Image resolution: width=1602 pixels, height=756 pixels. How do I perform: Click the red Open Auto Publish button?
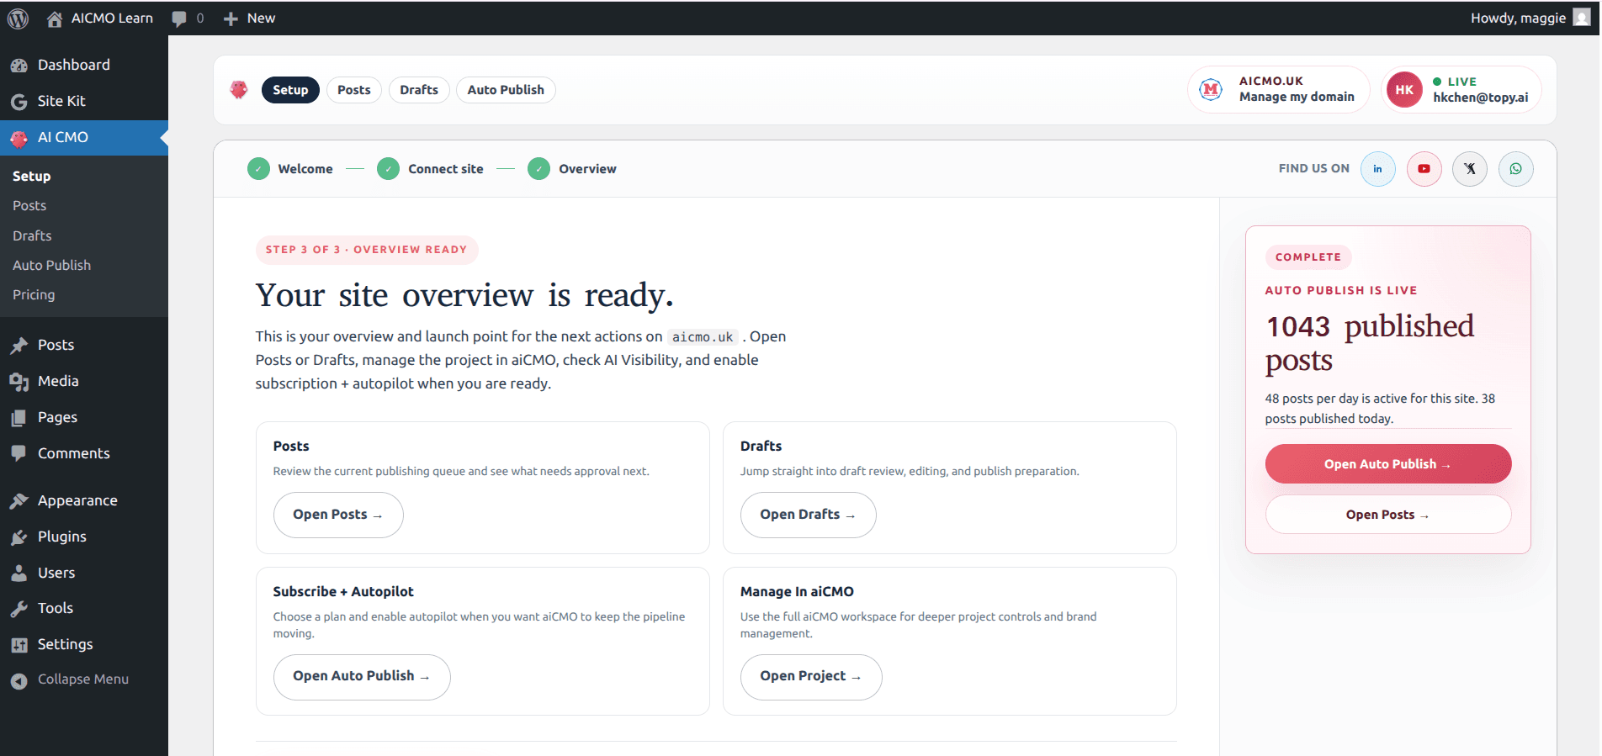[x=1388, y=464]
